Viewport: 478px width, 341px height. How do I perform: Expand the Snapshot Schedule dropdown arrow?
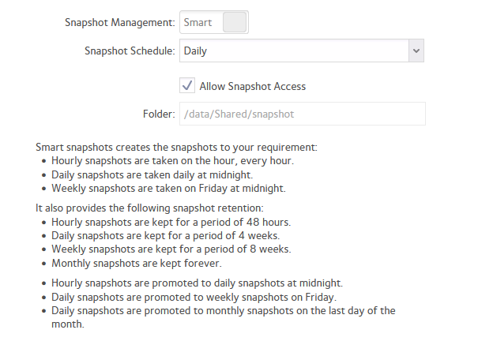pyautogui.click(x=416, y=51)
